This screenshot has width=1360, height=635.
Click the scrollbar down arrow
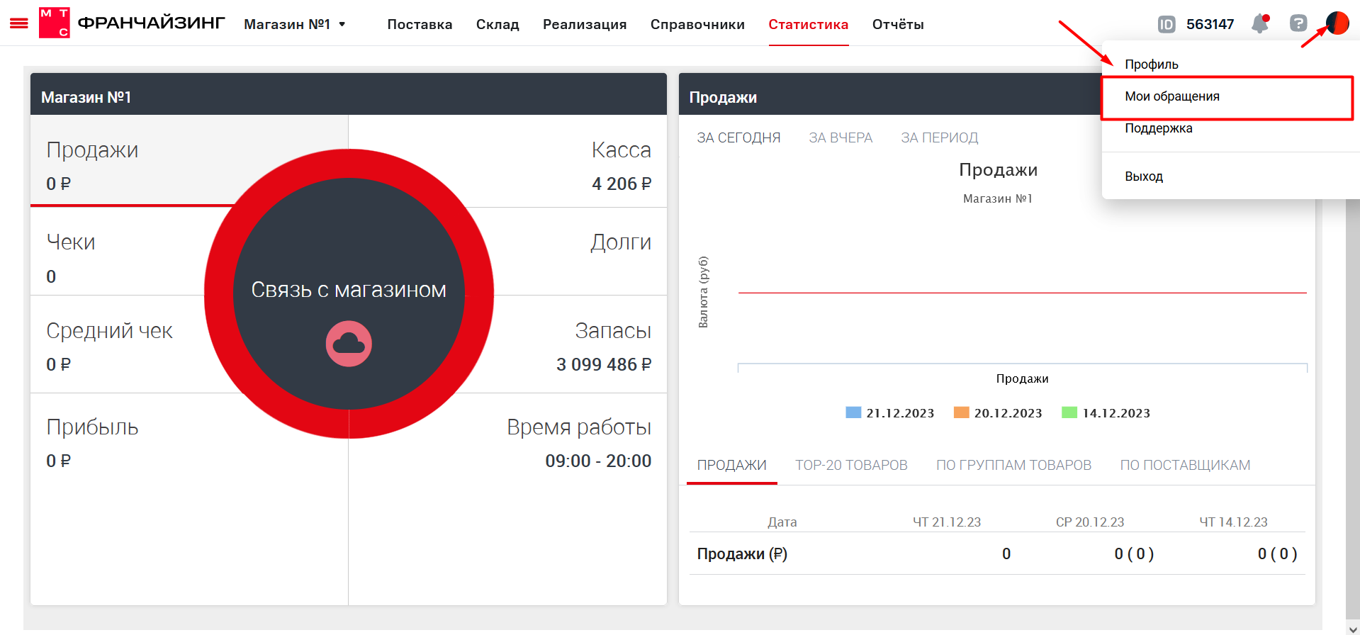pyautogui.click(x=1352, y=629)
